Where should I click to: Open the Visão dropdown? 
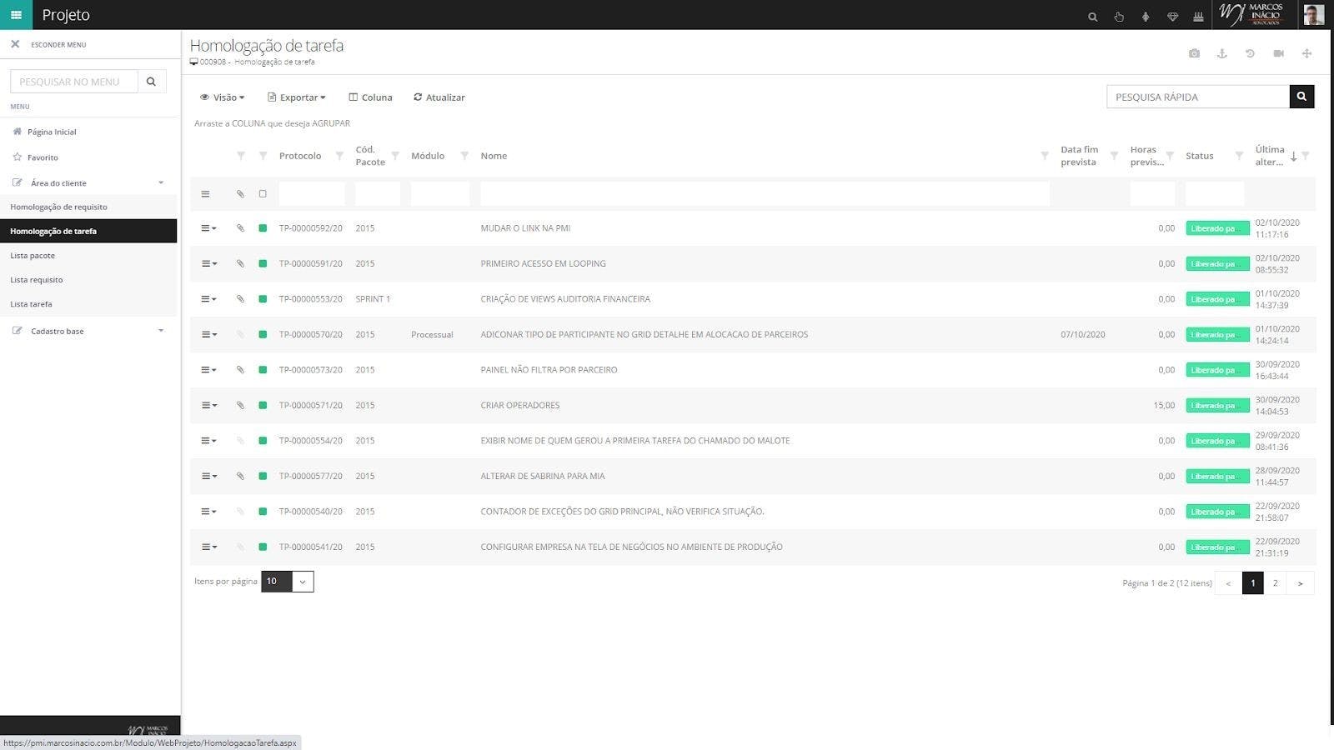222,97
